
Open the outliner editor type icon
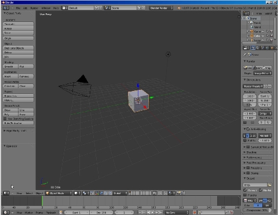[246, 13]
